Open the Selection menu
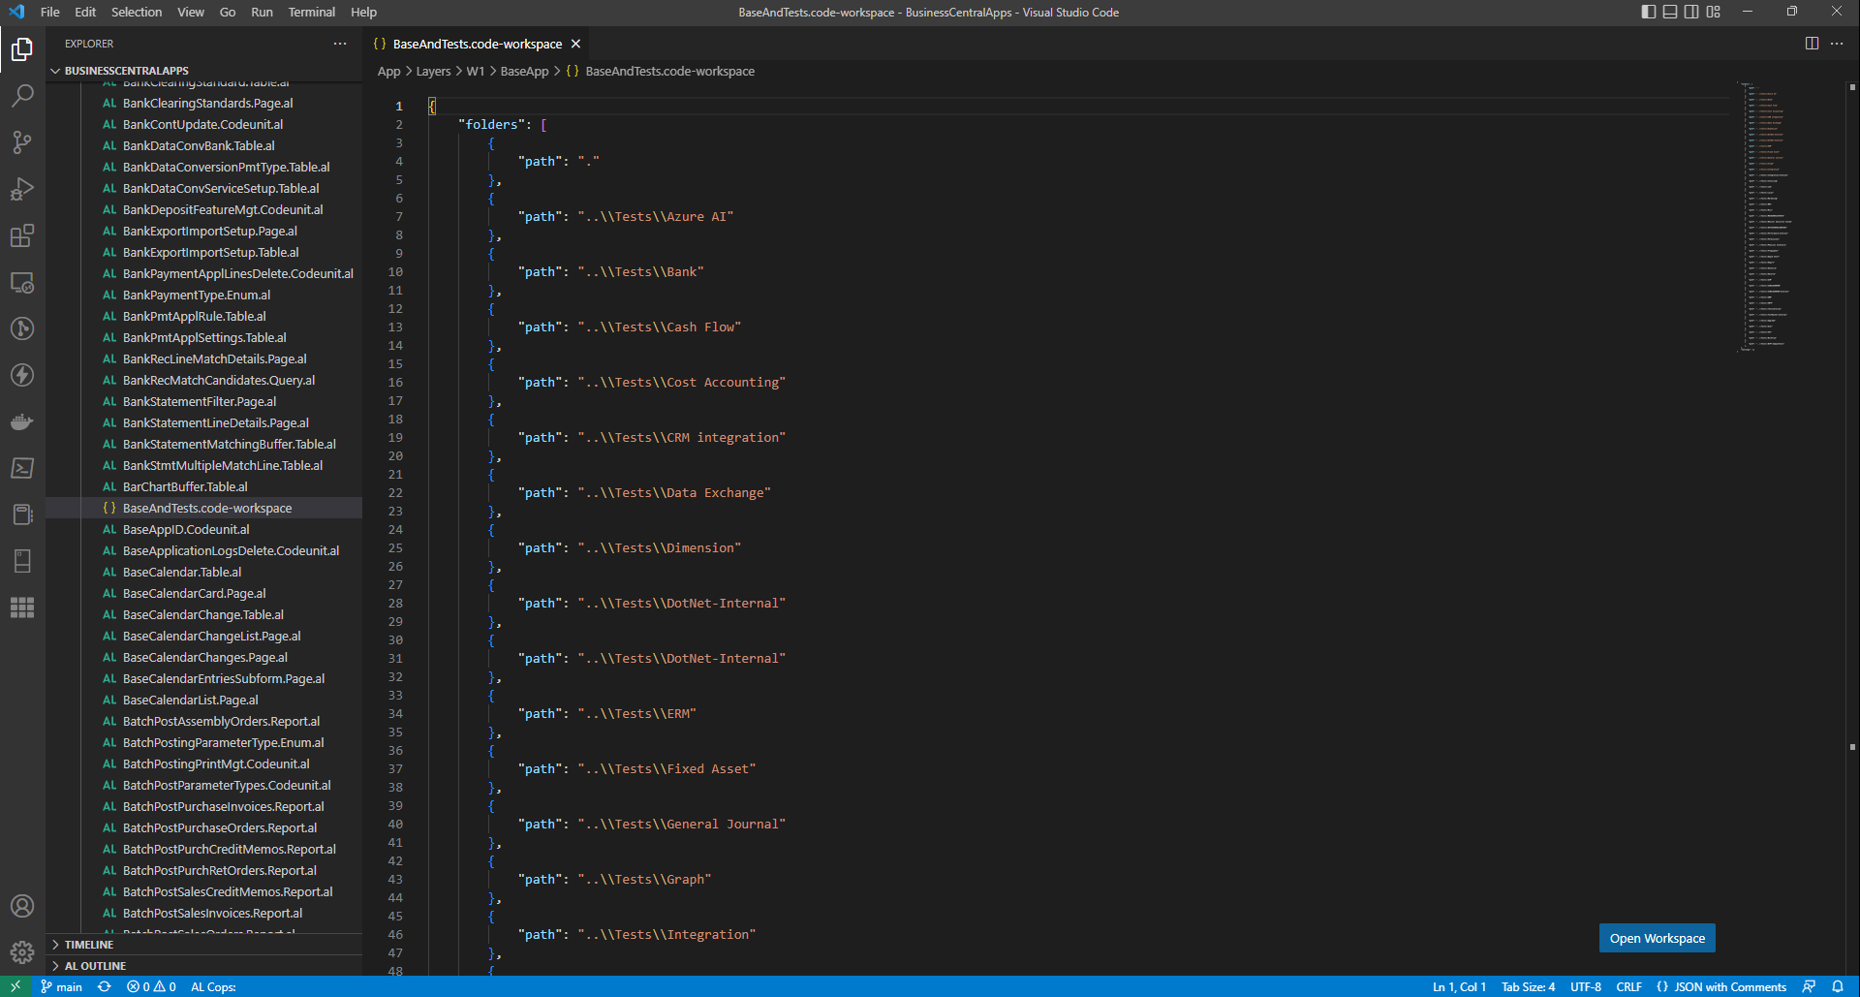 [x=137, y=12]
